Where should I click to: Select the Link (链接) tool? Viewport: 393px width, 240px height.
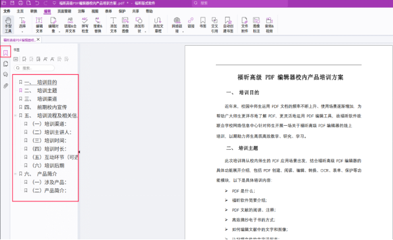191,23
